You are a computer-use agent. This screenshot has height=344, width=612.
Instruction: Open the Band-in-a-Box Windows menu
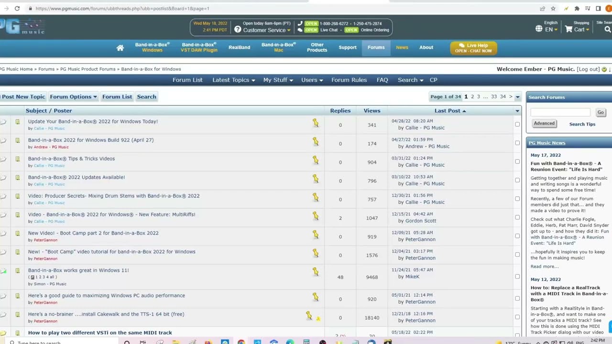tap(152, 47)
